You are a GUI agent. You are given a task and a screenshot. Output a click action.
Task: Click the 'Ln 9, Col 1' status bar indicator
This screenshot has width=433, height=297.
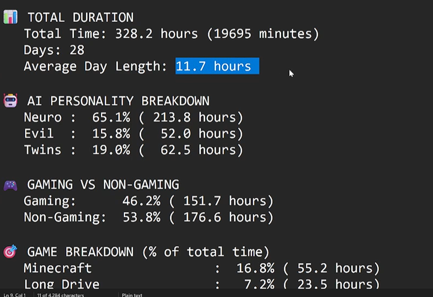[14, 295]
